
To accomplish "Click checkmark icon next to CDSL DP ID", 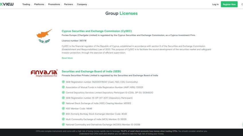I will (x=63, y=92).
